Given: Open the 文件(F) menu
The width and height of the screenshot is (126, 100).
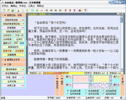Looking at the screenshot, I should tap(5, 6).
